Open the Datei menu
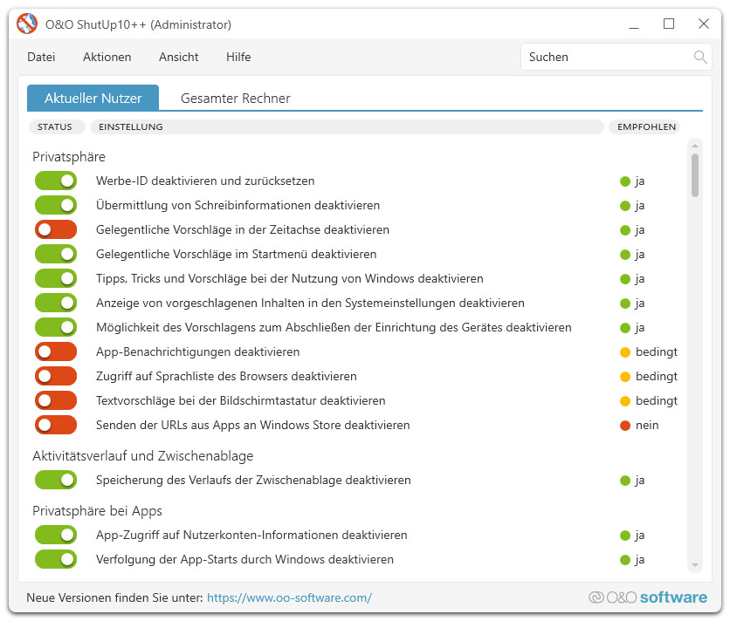This screenshot has width=730, height=621. 41,57
